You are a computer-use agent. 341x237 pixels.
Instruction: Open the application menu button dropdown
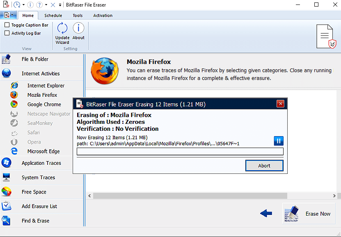8,15
